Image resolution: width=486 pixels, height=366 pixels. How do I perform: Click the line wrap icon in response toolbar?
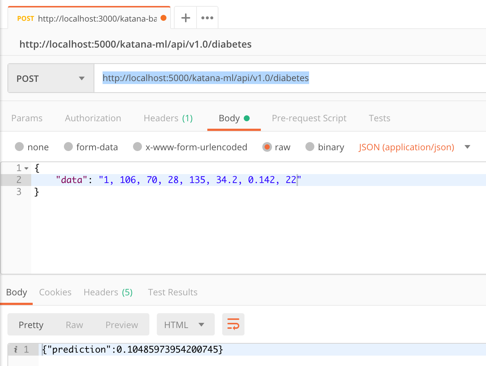coord(233,324)
